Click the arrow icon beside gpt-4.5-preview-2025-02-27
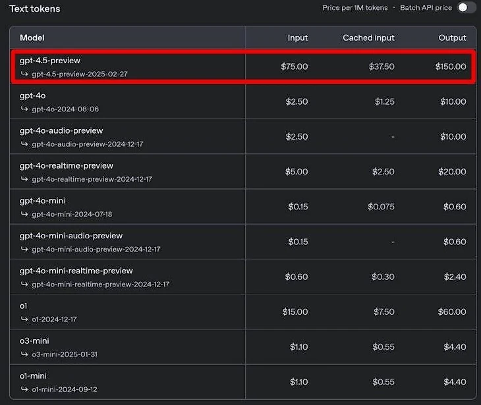The image size is (481, 405). click(24, 74)
